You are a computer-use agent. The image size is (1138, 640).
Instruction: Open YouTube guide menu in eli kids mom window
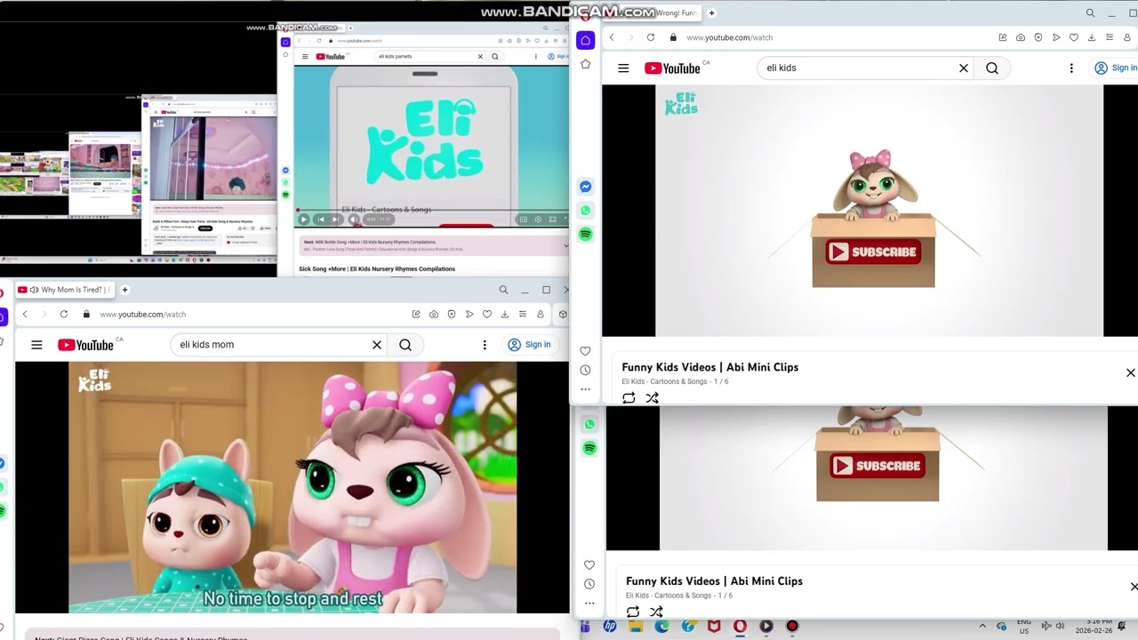pos(36,345)
